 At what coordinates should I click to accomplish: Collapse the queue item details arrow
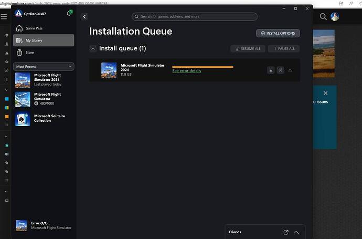pos(290,70)
